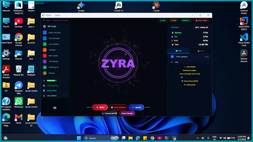This screenshot has width=253, height=142.
Task: Click the CPU 17% stat row
Action: 189,37
